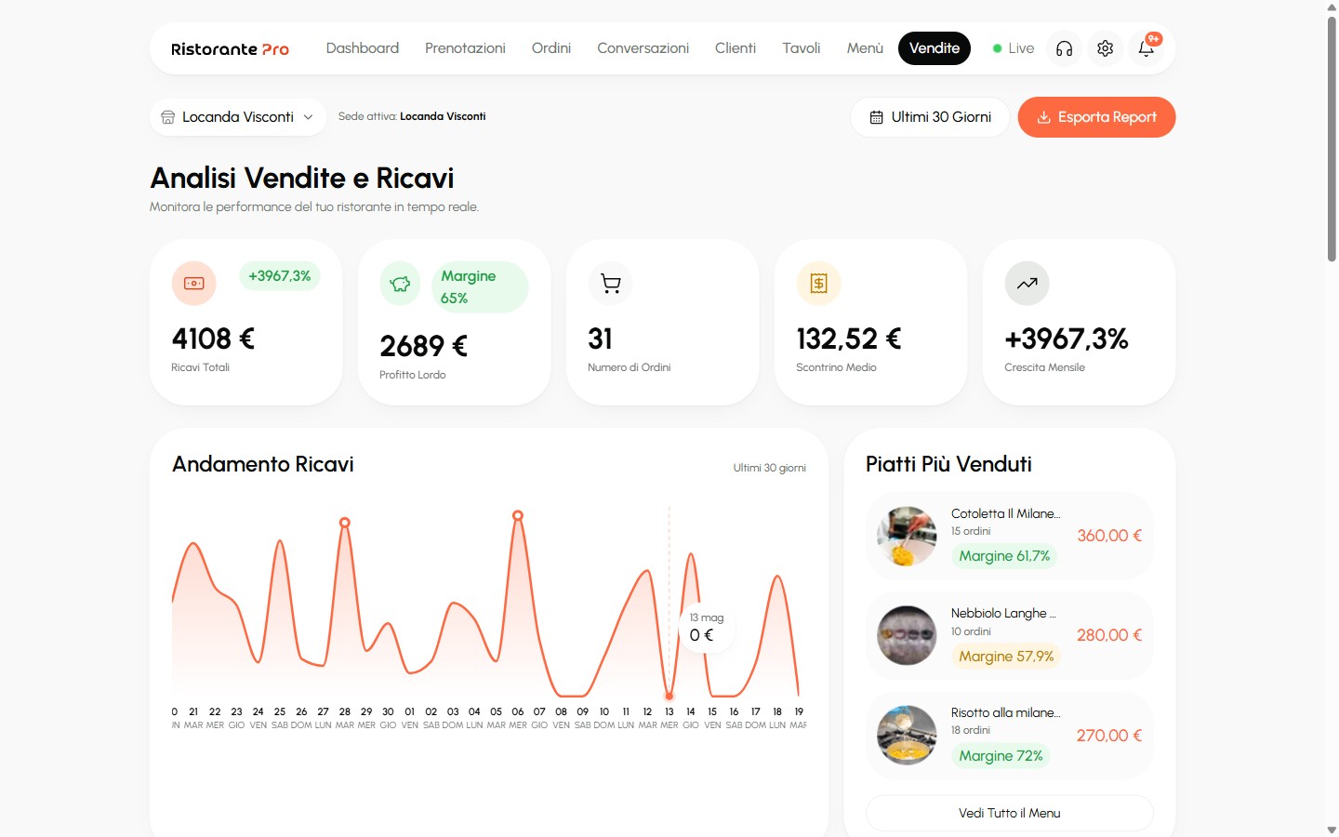
Task: Click the +3967,3% growth badge
Action: [x=280, y=276]
